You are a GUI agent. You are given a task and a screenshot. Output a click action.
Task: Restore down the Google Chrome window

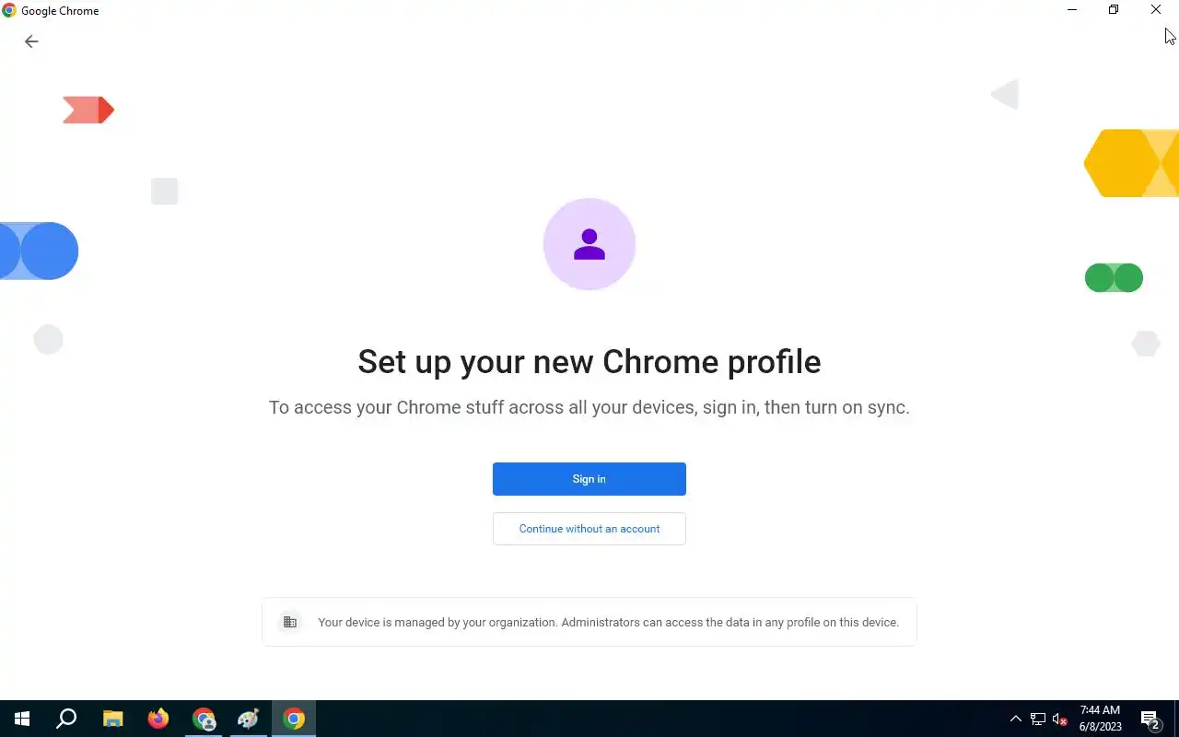click(x=1114, y=10)
